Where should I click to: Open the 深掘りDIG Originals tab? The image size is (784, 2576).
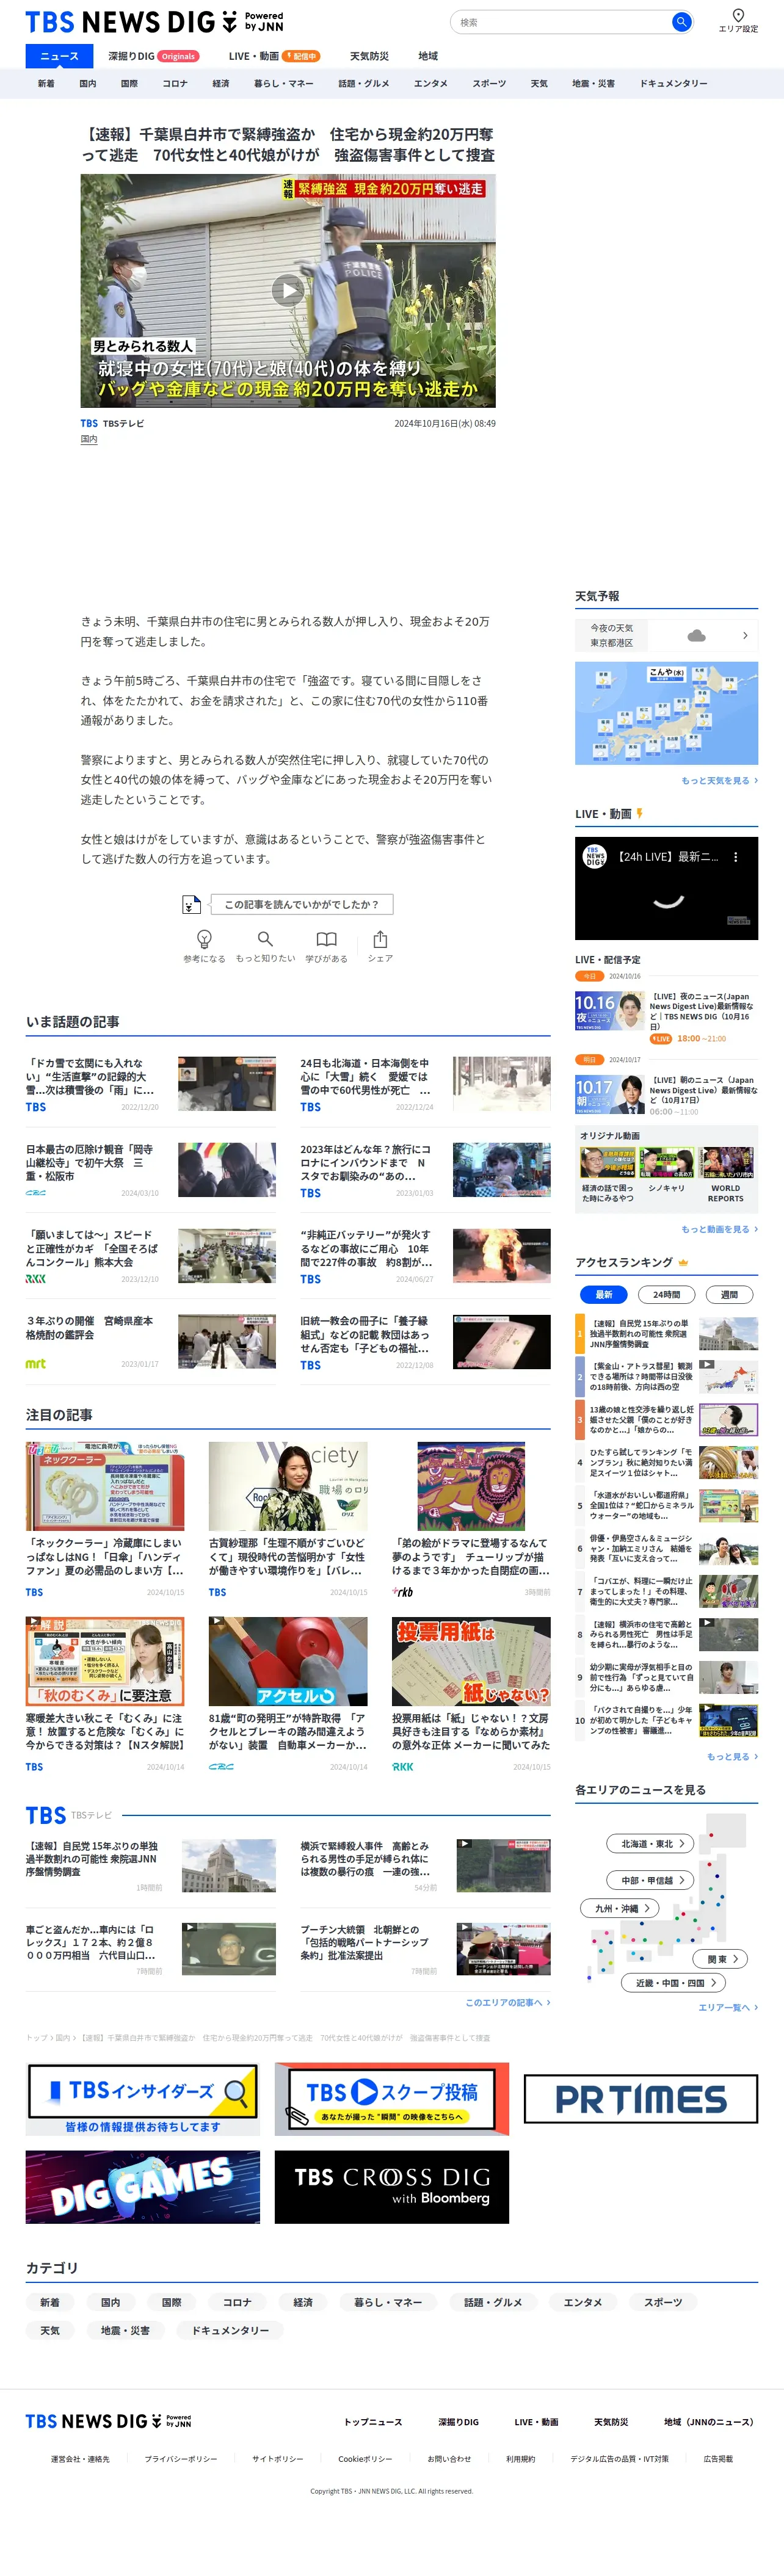154,56
